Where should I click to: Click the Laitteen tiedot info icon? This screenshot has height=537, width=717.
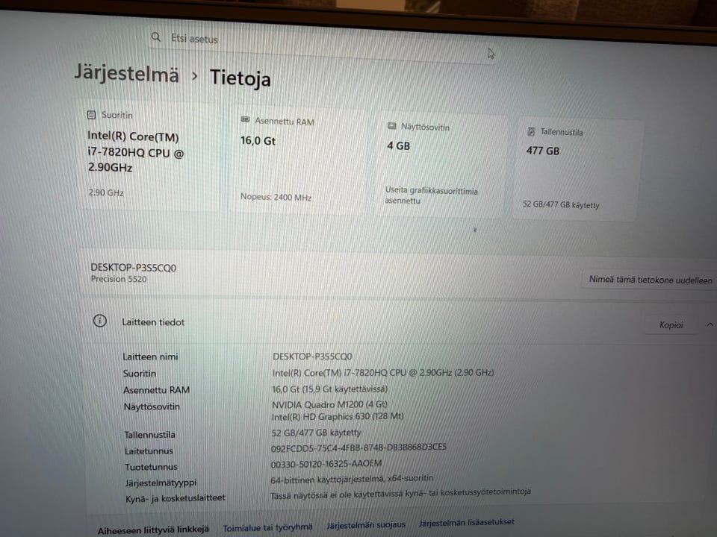99,321
